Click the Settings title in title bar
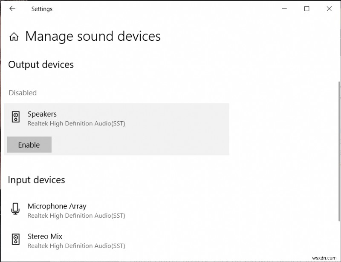Viewport: 341px width, 262px height. (x=41, y=9)
